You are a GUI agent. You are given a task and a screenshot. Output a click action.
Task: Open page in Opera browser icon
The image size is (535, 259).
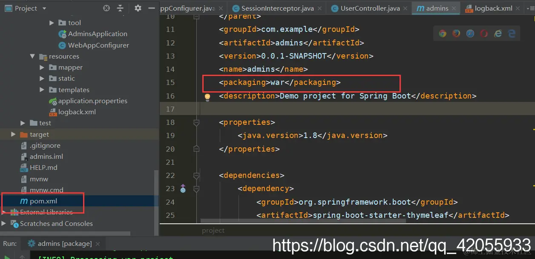click(x=484, y=34)
